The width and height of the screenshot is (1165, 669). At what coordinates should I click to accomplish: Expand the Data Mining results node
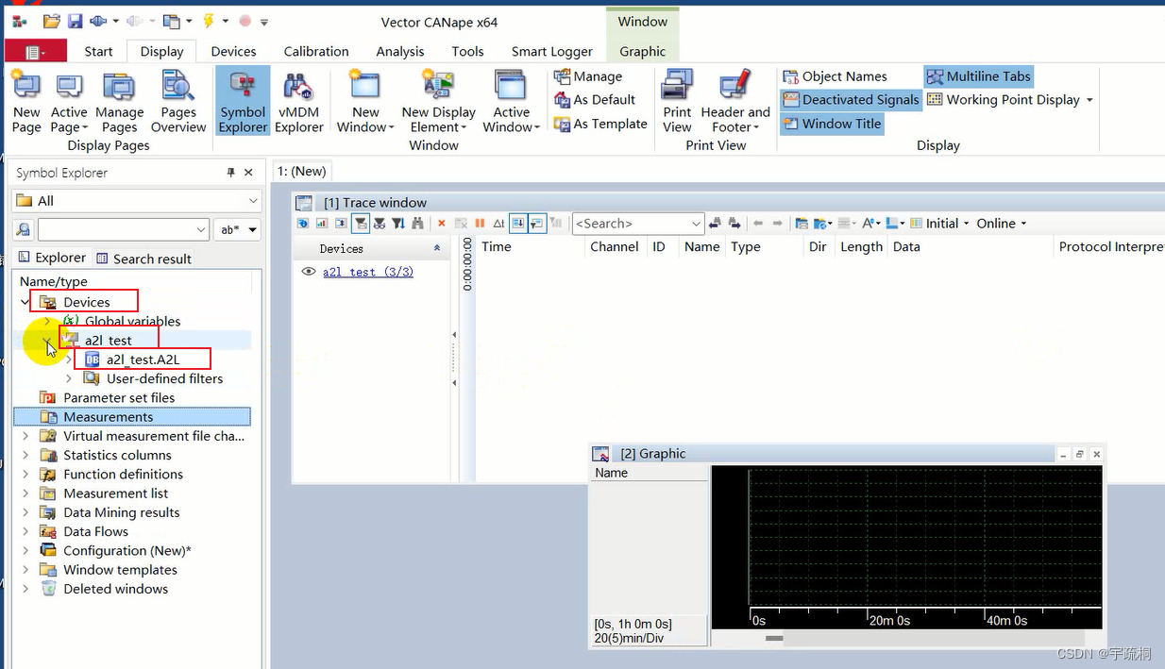click(25, 512)
